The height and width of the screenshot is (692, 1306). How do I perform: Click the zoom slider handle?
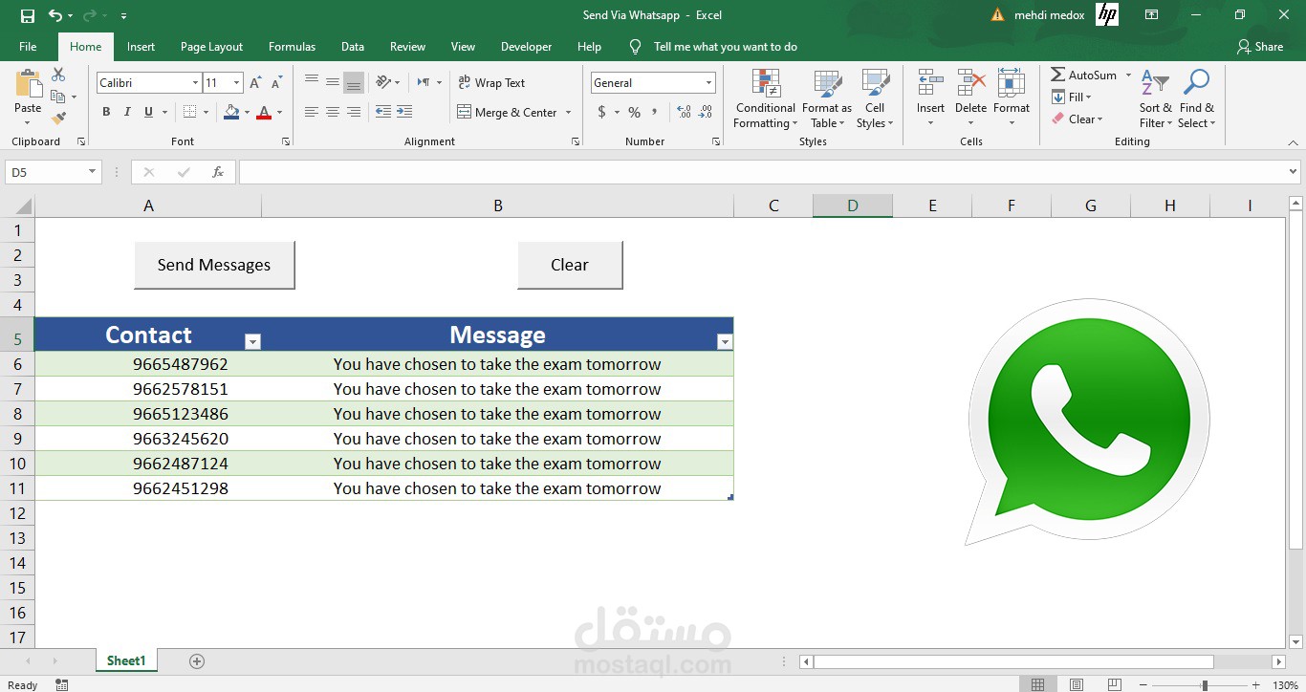point(1205,684)
